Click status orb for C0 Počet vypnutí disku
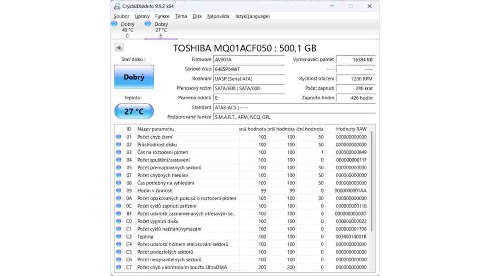Viewport: 490px width, 276px height. coord(119,221)
